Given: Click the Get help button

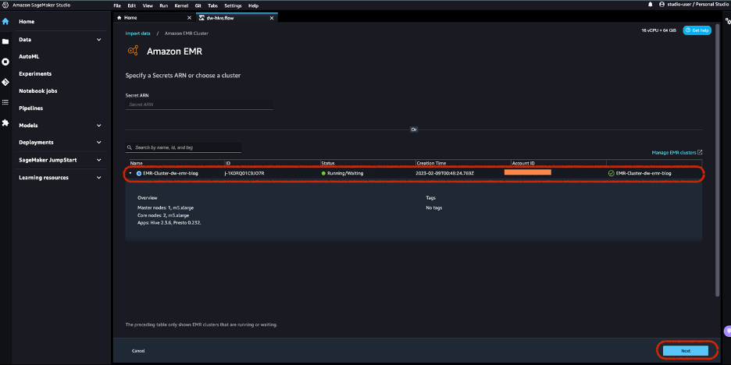Looking at the screenshot, I should 697,30.
